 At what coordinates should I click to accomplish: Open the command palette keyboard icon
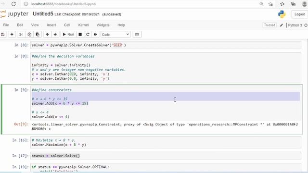coord(137,35)
